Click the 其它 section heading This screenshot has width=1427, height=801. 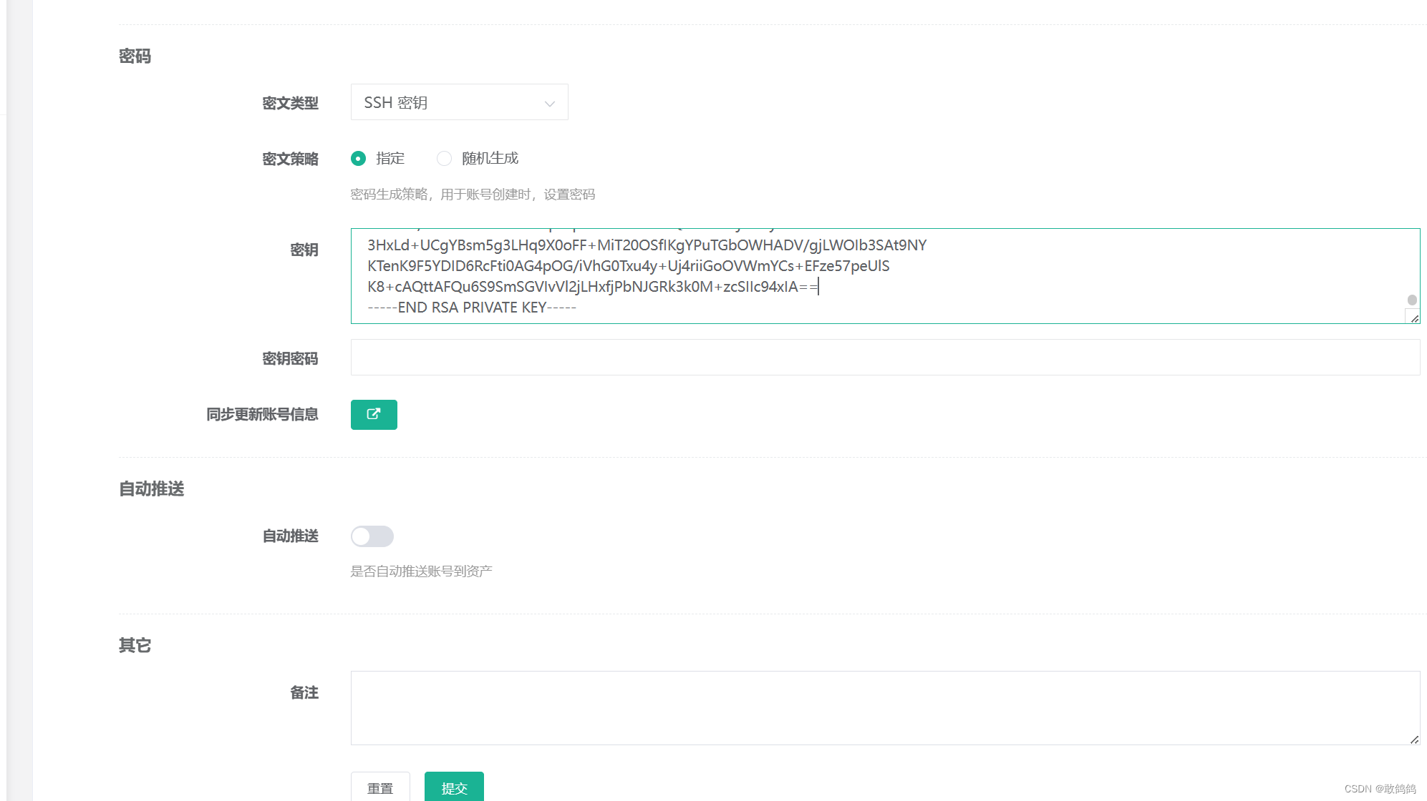[x=135, y=645]
